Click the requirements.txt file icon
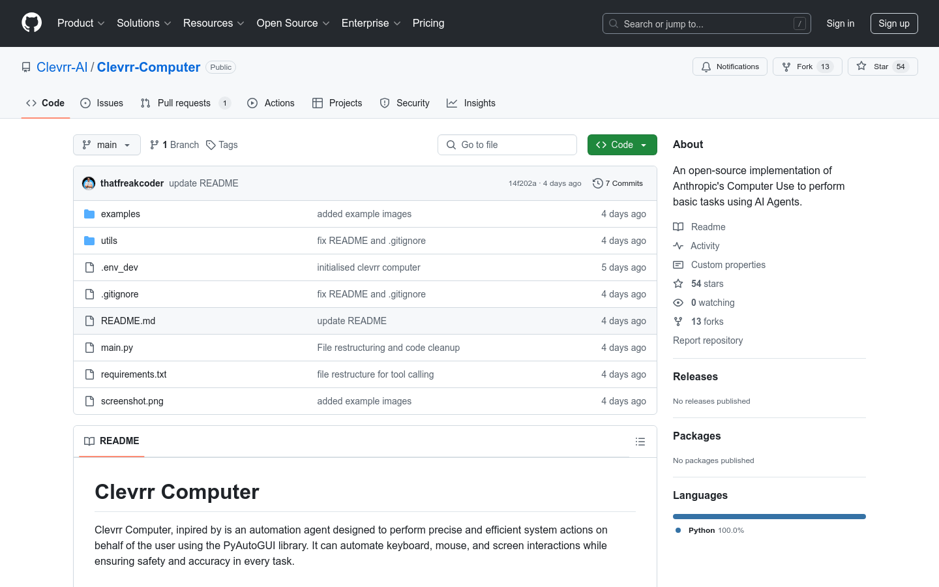Viewport: 939px width, 587px height. pos(89,374)
